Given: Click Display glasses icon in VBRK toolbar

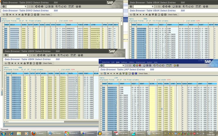Looking at the screenshot, I should pyautogui.click(x=6, y=63).
